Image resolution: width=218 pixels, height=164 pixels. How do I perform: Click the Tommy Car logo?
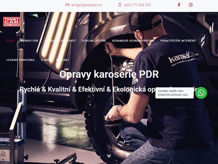11,22
